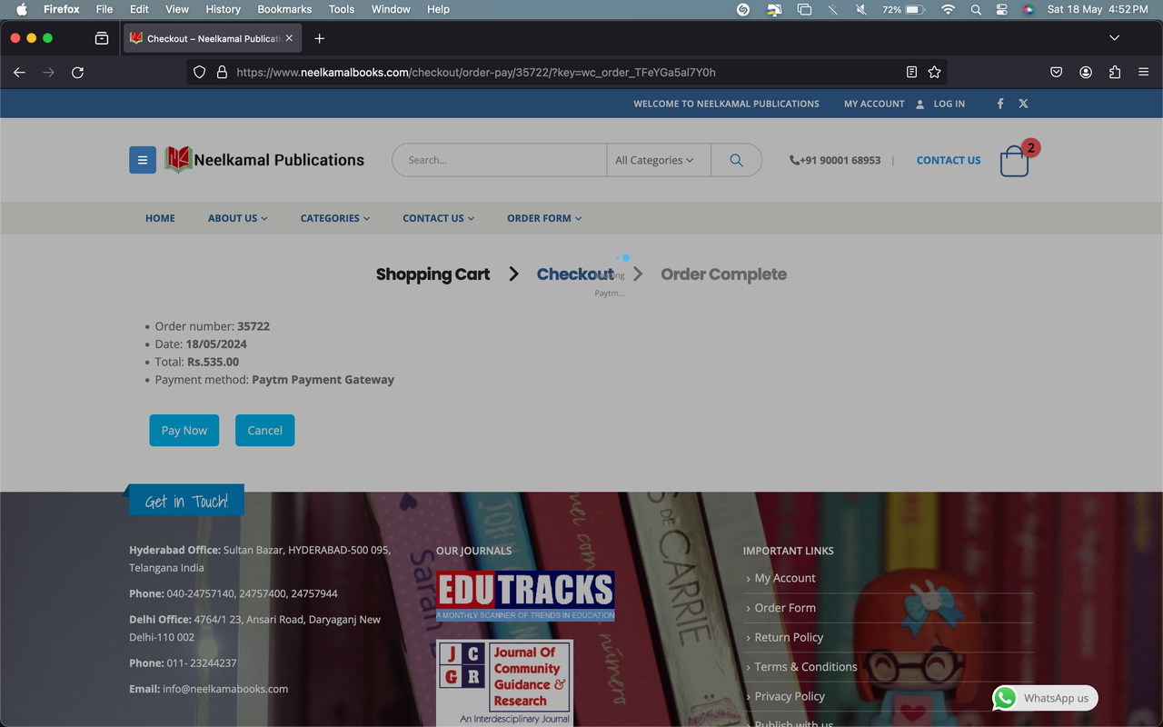Expand the CONTACT US nav dropdown
Image resolution: width=1163 pixels, height=727 pixels.
439,218
